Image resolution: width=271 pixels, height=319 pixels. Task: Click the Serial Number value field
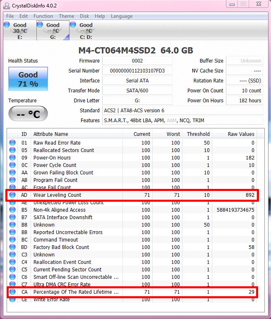(x=137, y=70)
